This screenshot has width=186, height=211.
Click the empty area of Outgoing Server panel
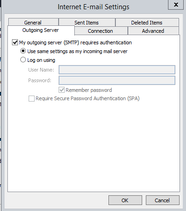point(94,146)
